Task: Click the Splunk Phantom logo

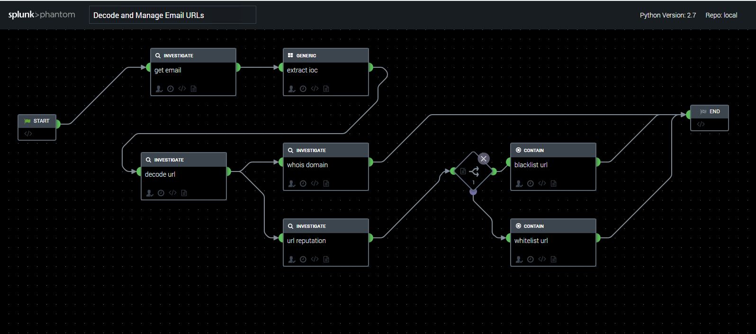Action: click(x=42, y=15)
